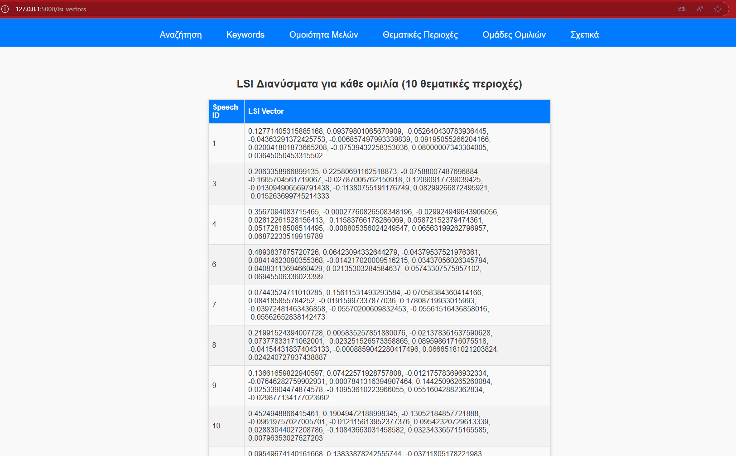Visit the Σχετικά page
The image size is (736, 456).
click(x=585, y=35)
